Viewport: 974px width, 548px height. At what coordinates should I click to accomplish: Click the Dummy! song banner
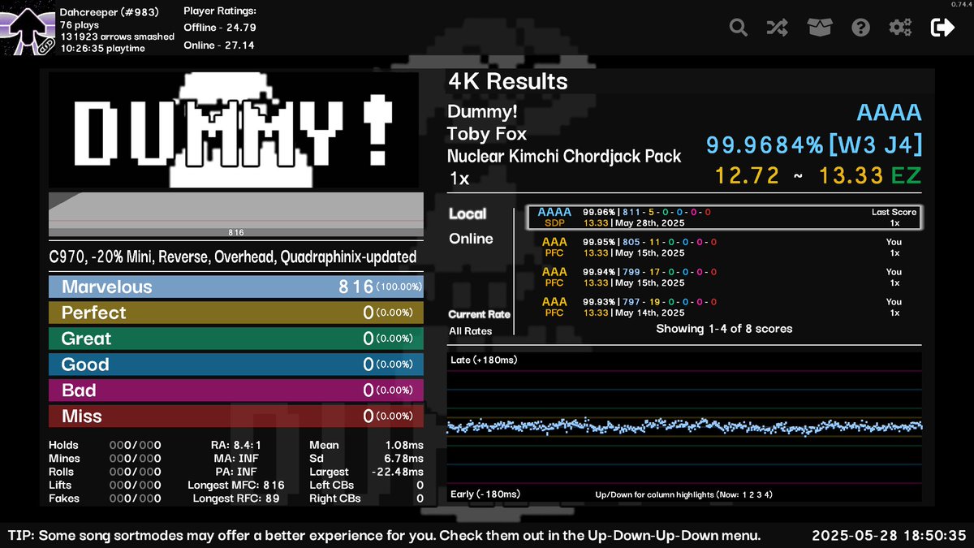pos(234,131)
